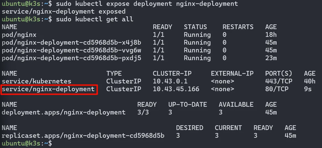Click pod name ending in pxdj5
This screenshot has height=148, width=322.
pyautogui.click(x=71, y=58)
